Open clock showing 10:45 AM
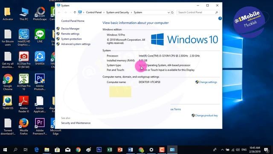Viewport: 273px width, 154px height. [255, 150]
